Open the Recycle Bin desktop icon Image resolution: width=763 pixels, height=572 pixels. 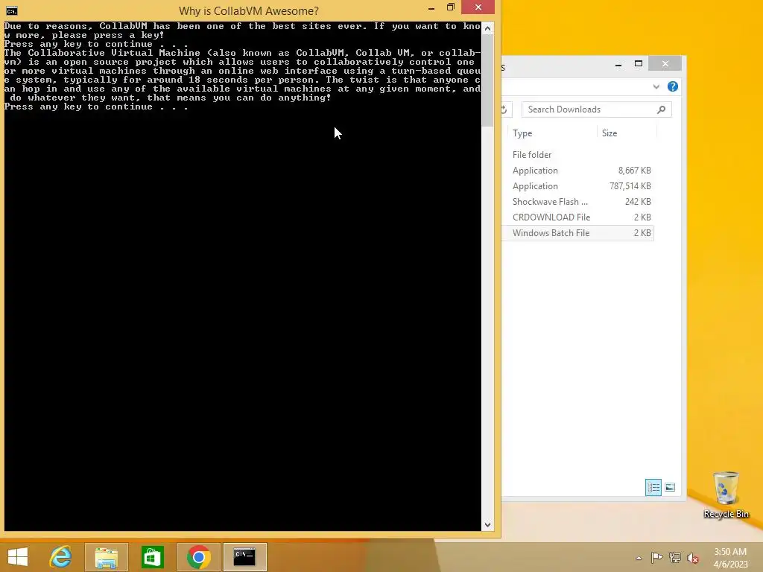(726, 495)
